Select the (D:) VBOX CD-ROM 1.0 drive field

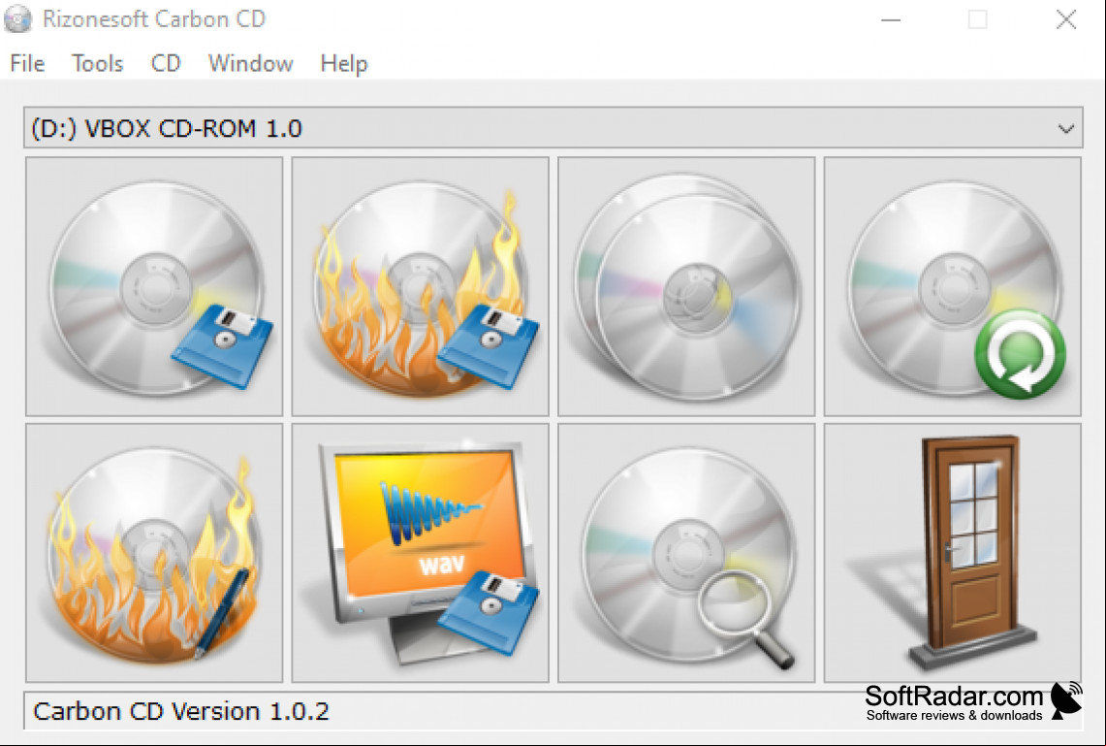pos(553,128)
